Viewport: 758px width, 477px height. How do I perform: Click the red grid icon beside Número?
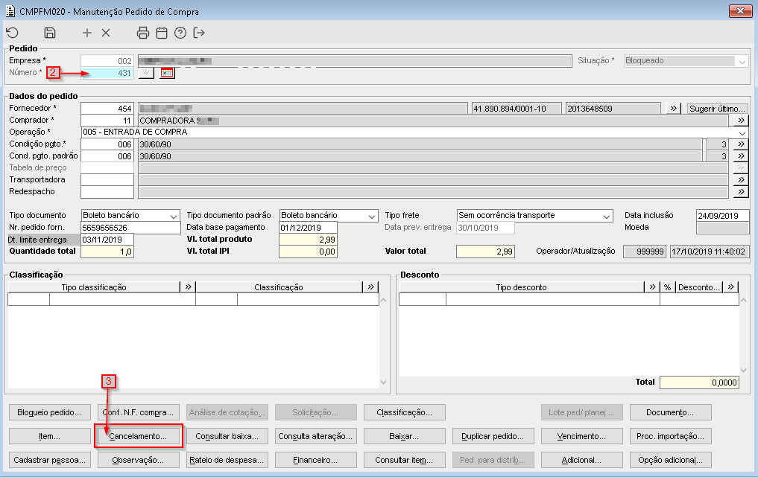coord(167,72)
